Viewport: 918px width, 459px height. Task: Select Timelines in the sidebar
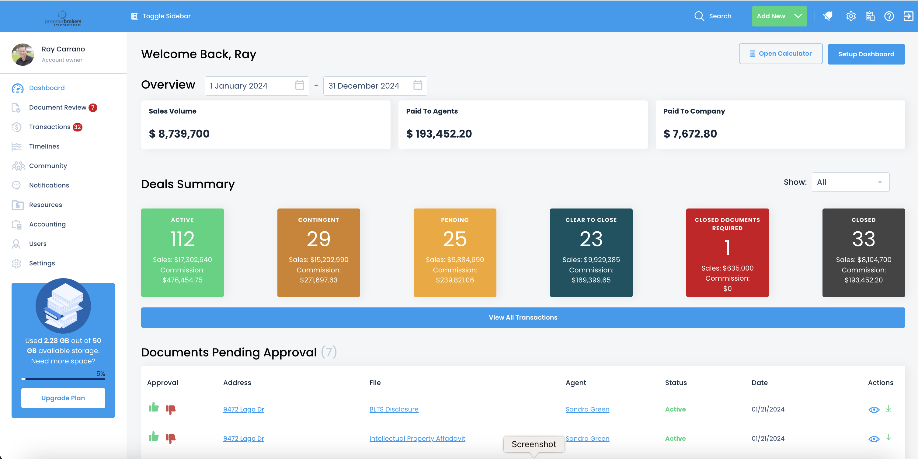tap(44, 146)
